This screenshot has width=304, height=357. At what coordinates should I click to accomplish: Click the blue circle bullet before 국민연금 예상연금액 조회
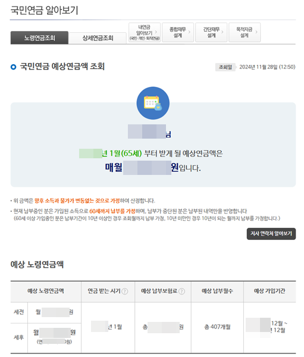14,67
